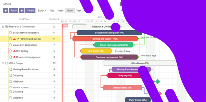The width and height of the screenshot is (206, 102).
Task: Click date 09 in timeline header
Action: 74,21
